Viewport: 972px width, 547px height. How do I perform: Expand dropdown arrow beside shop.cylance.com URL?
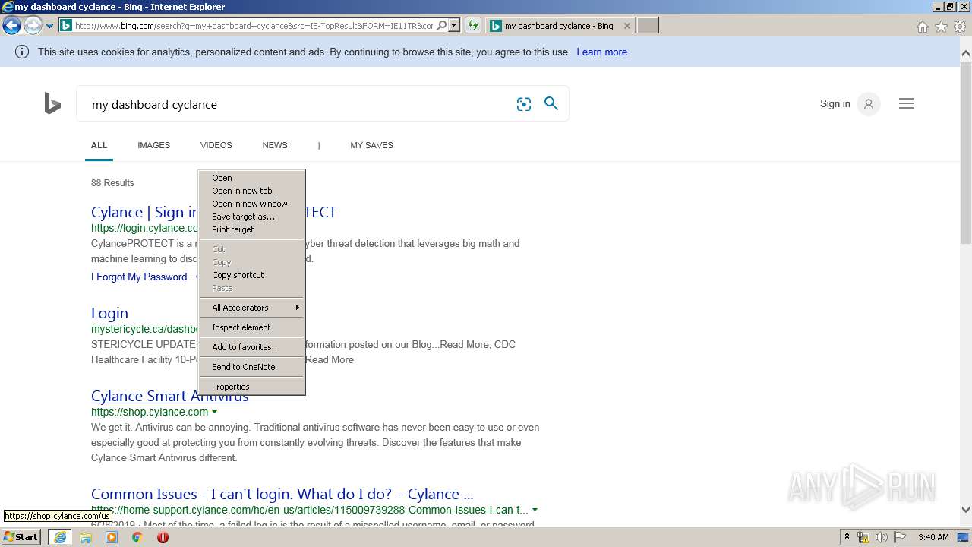click(214, 412)
